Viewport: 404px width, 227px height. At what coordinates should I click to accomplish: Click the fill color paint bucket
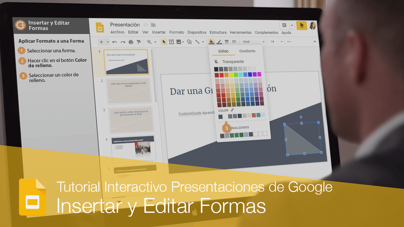click(x=211, y=42)
